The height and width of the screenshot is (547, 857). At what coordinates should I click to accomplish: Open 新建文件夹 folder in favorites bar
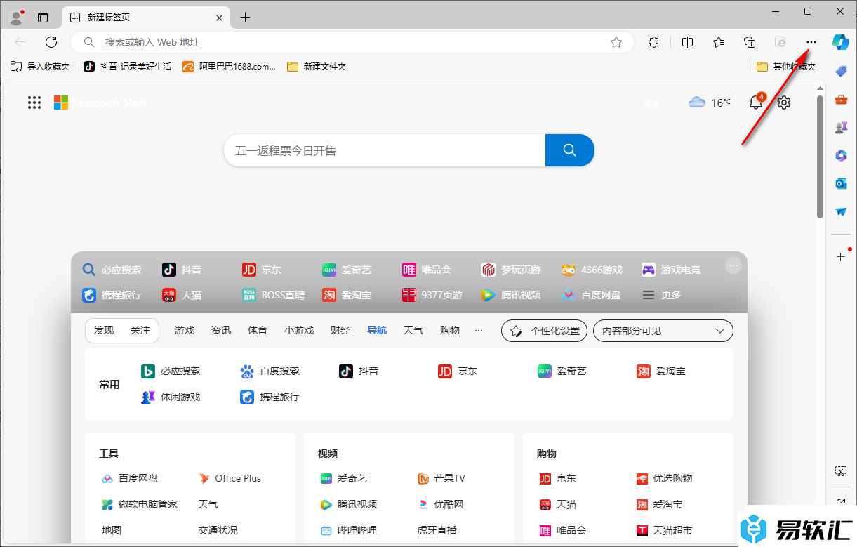coord(317,67)
